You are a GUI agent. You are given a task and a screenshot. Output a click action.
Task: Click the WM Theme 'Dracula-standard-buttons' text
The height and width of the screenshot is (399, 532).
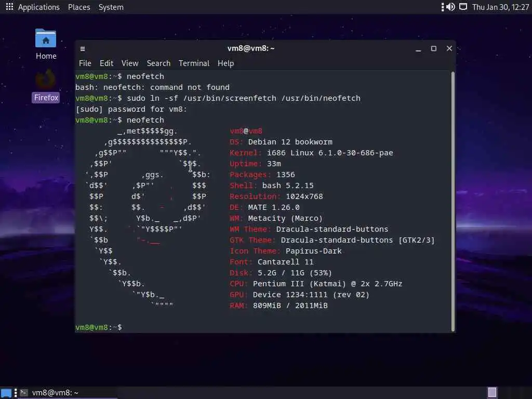pyautogui.click(x=332, y=229)
